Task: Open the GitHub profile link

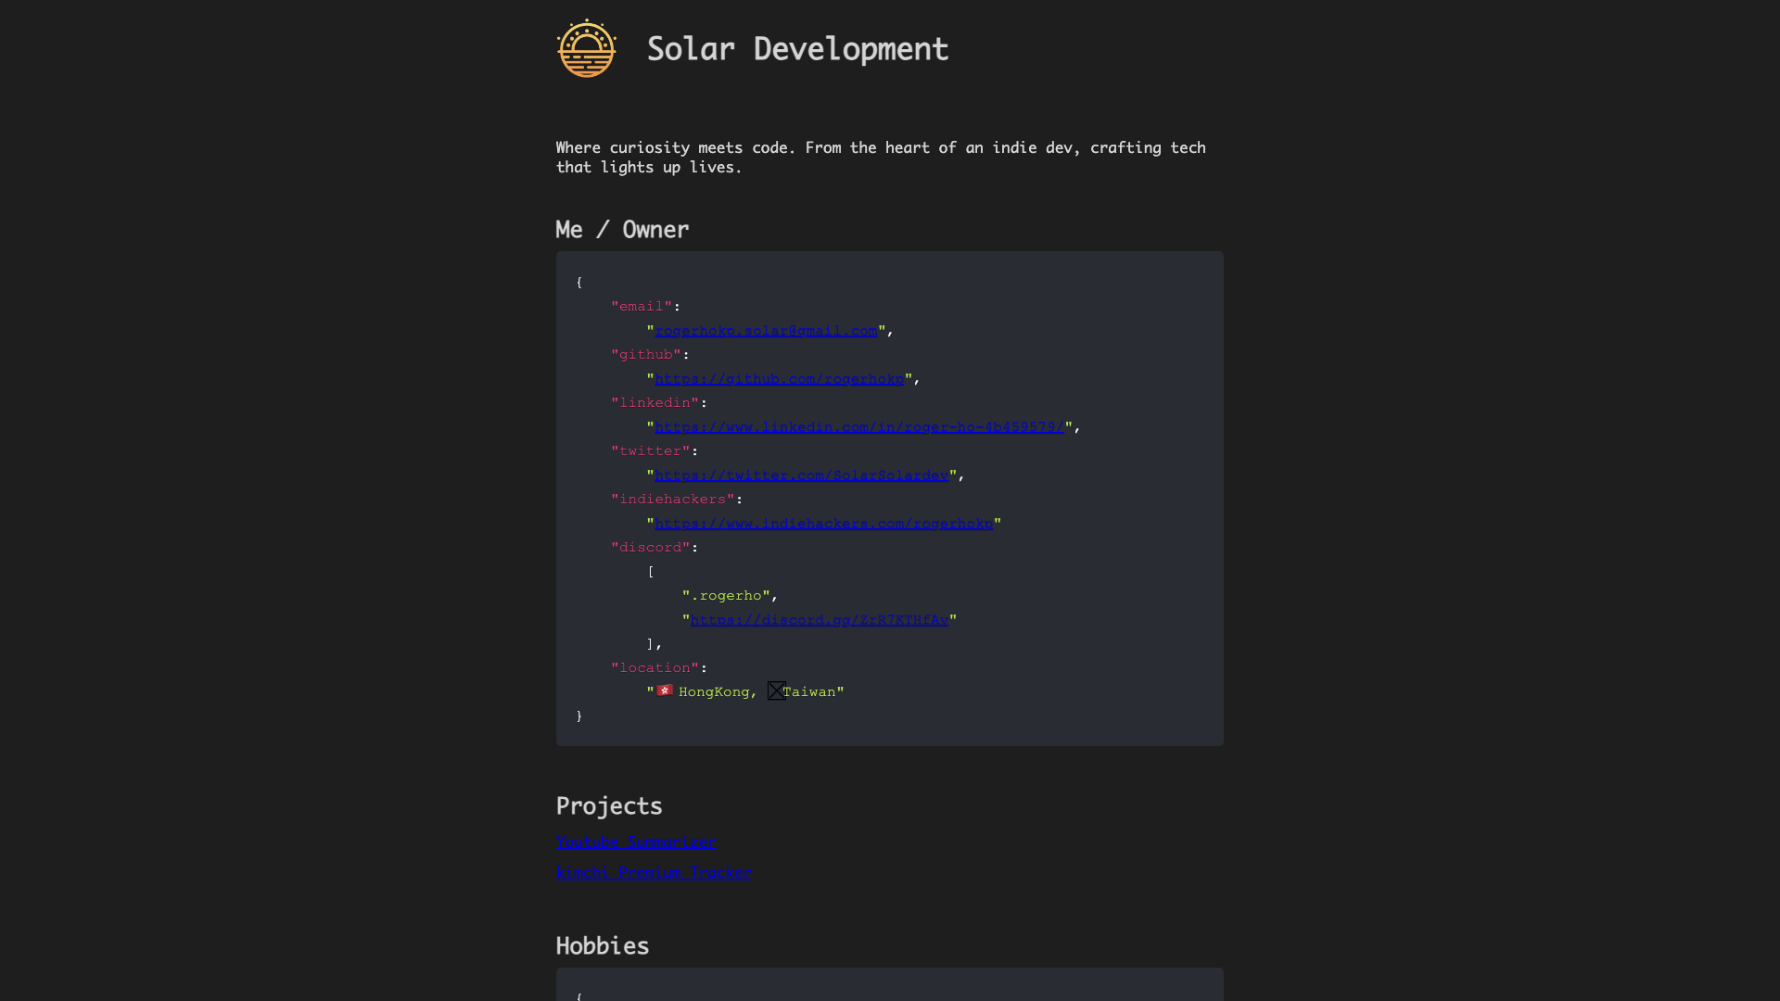Action: 779,379
